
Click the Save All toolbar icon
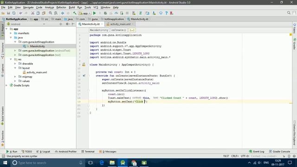(8, 13)
